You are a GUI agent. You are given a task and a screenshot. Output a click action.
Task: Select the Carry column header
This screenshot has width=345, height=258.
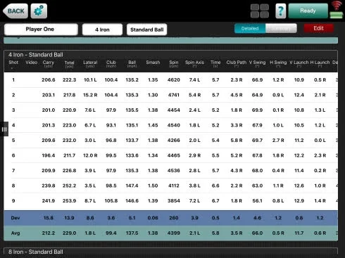click(x=49, y=64)
